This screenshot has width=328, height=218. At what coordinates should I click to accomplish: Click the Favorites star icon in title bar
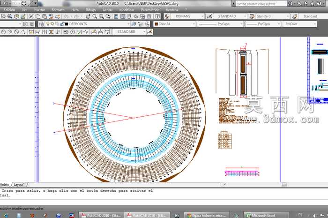312,4
